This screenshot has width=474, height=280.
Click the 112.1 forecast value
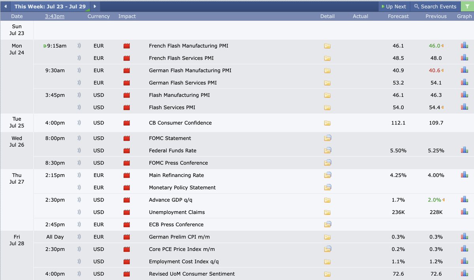pyautogui.click(x=398, y=123)
